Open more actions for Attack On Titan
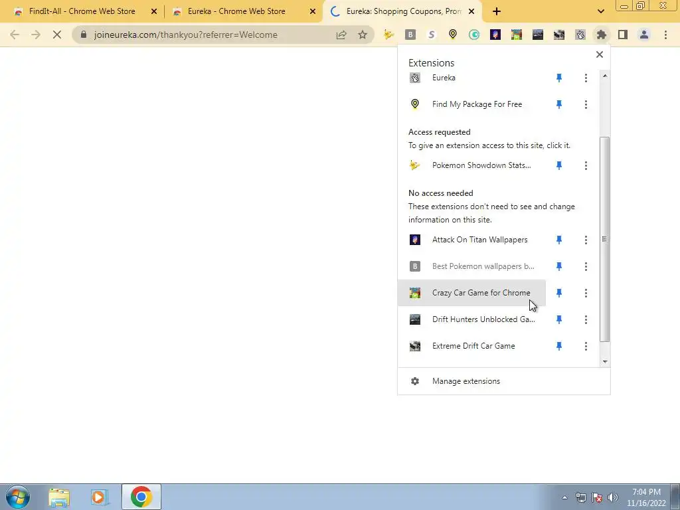The image size is (680, 510). tap(586, 240)
